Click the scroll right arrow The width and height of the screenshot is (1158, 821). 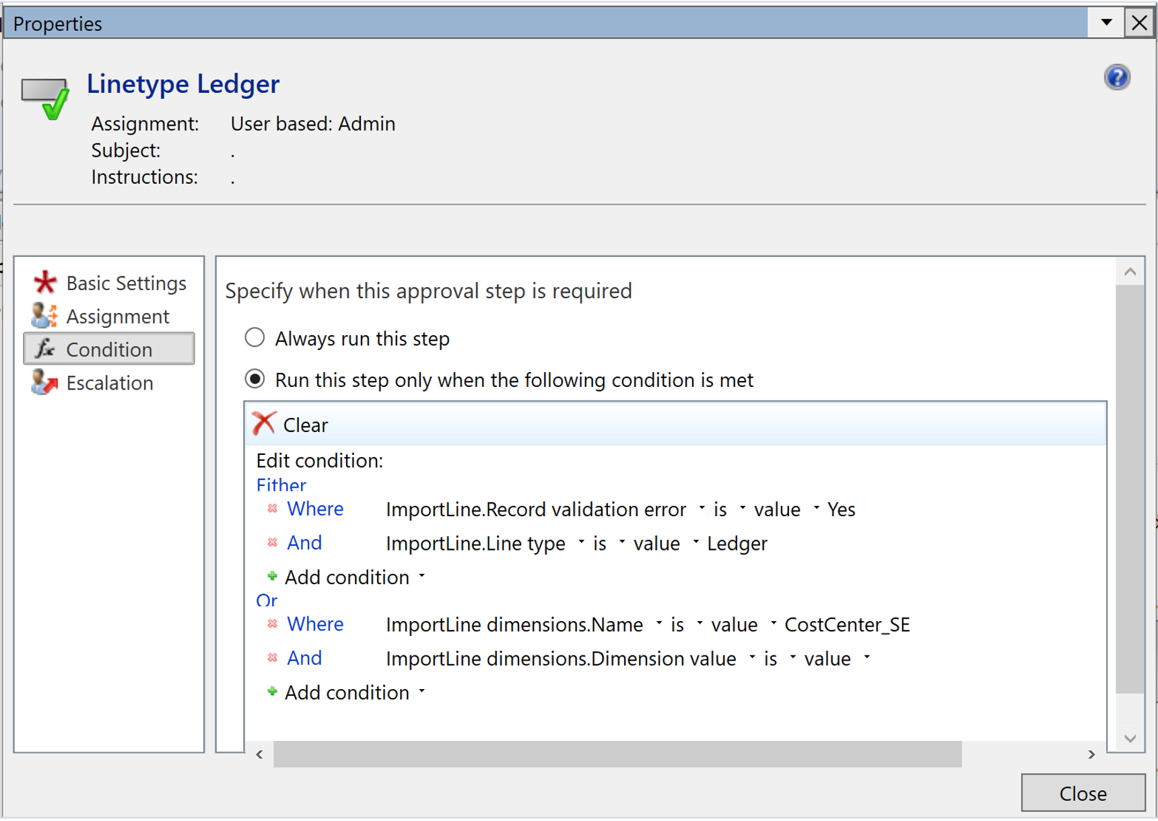pos(1091,754)
